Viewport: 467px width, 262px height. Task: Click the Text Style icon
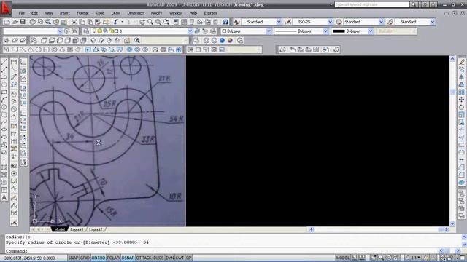(236, 22)
